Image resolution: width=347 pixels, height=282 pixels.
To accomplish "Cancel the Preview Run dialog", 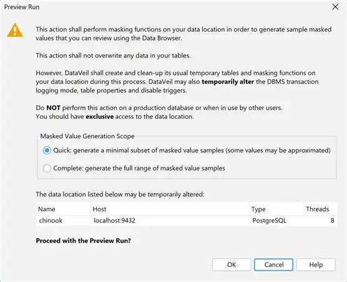I will click(x=274, y=265).
